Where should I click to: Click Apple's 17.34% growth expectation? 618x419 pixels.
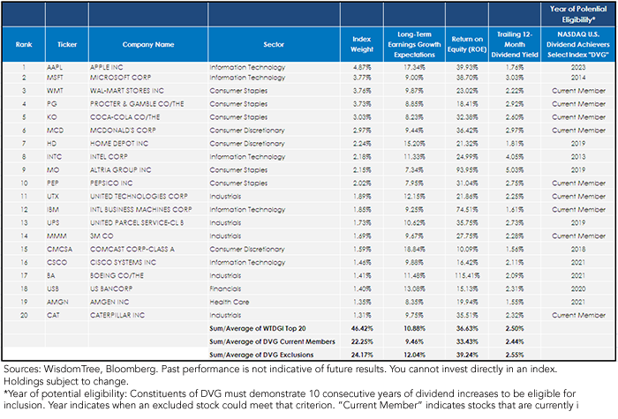(x=414, y=67)
